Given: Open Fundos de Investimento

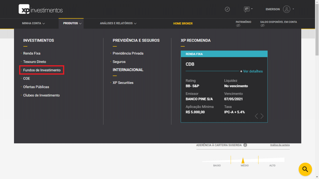Looking at the screenshot, I should tap(42, 70).
